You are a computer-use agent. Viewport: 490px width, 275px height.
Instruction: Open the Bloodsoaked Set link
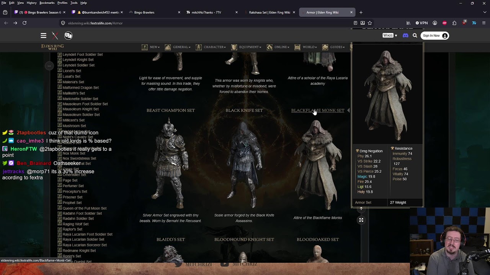coord(318,239)
